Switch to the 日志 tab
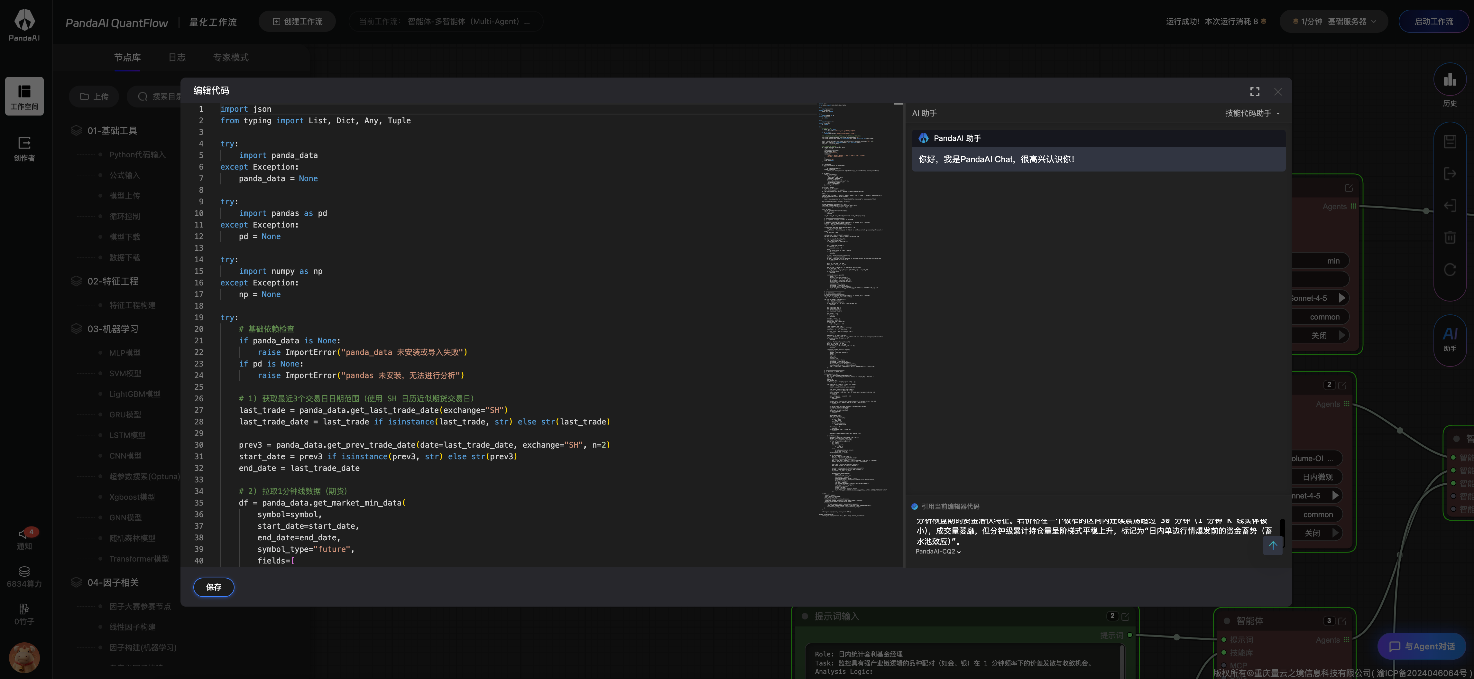Screen dimensions: 1474x679 click(x=177, y=57)
